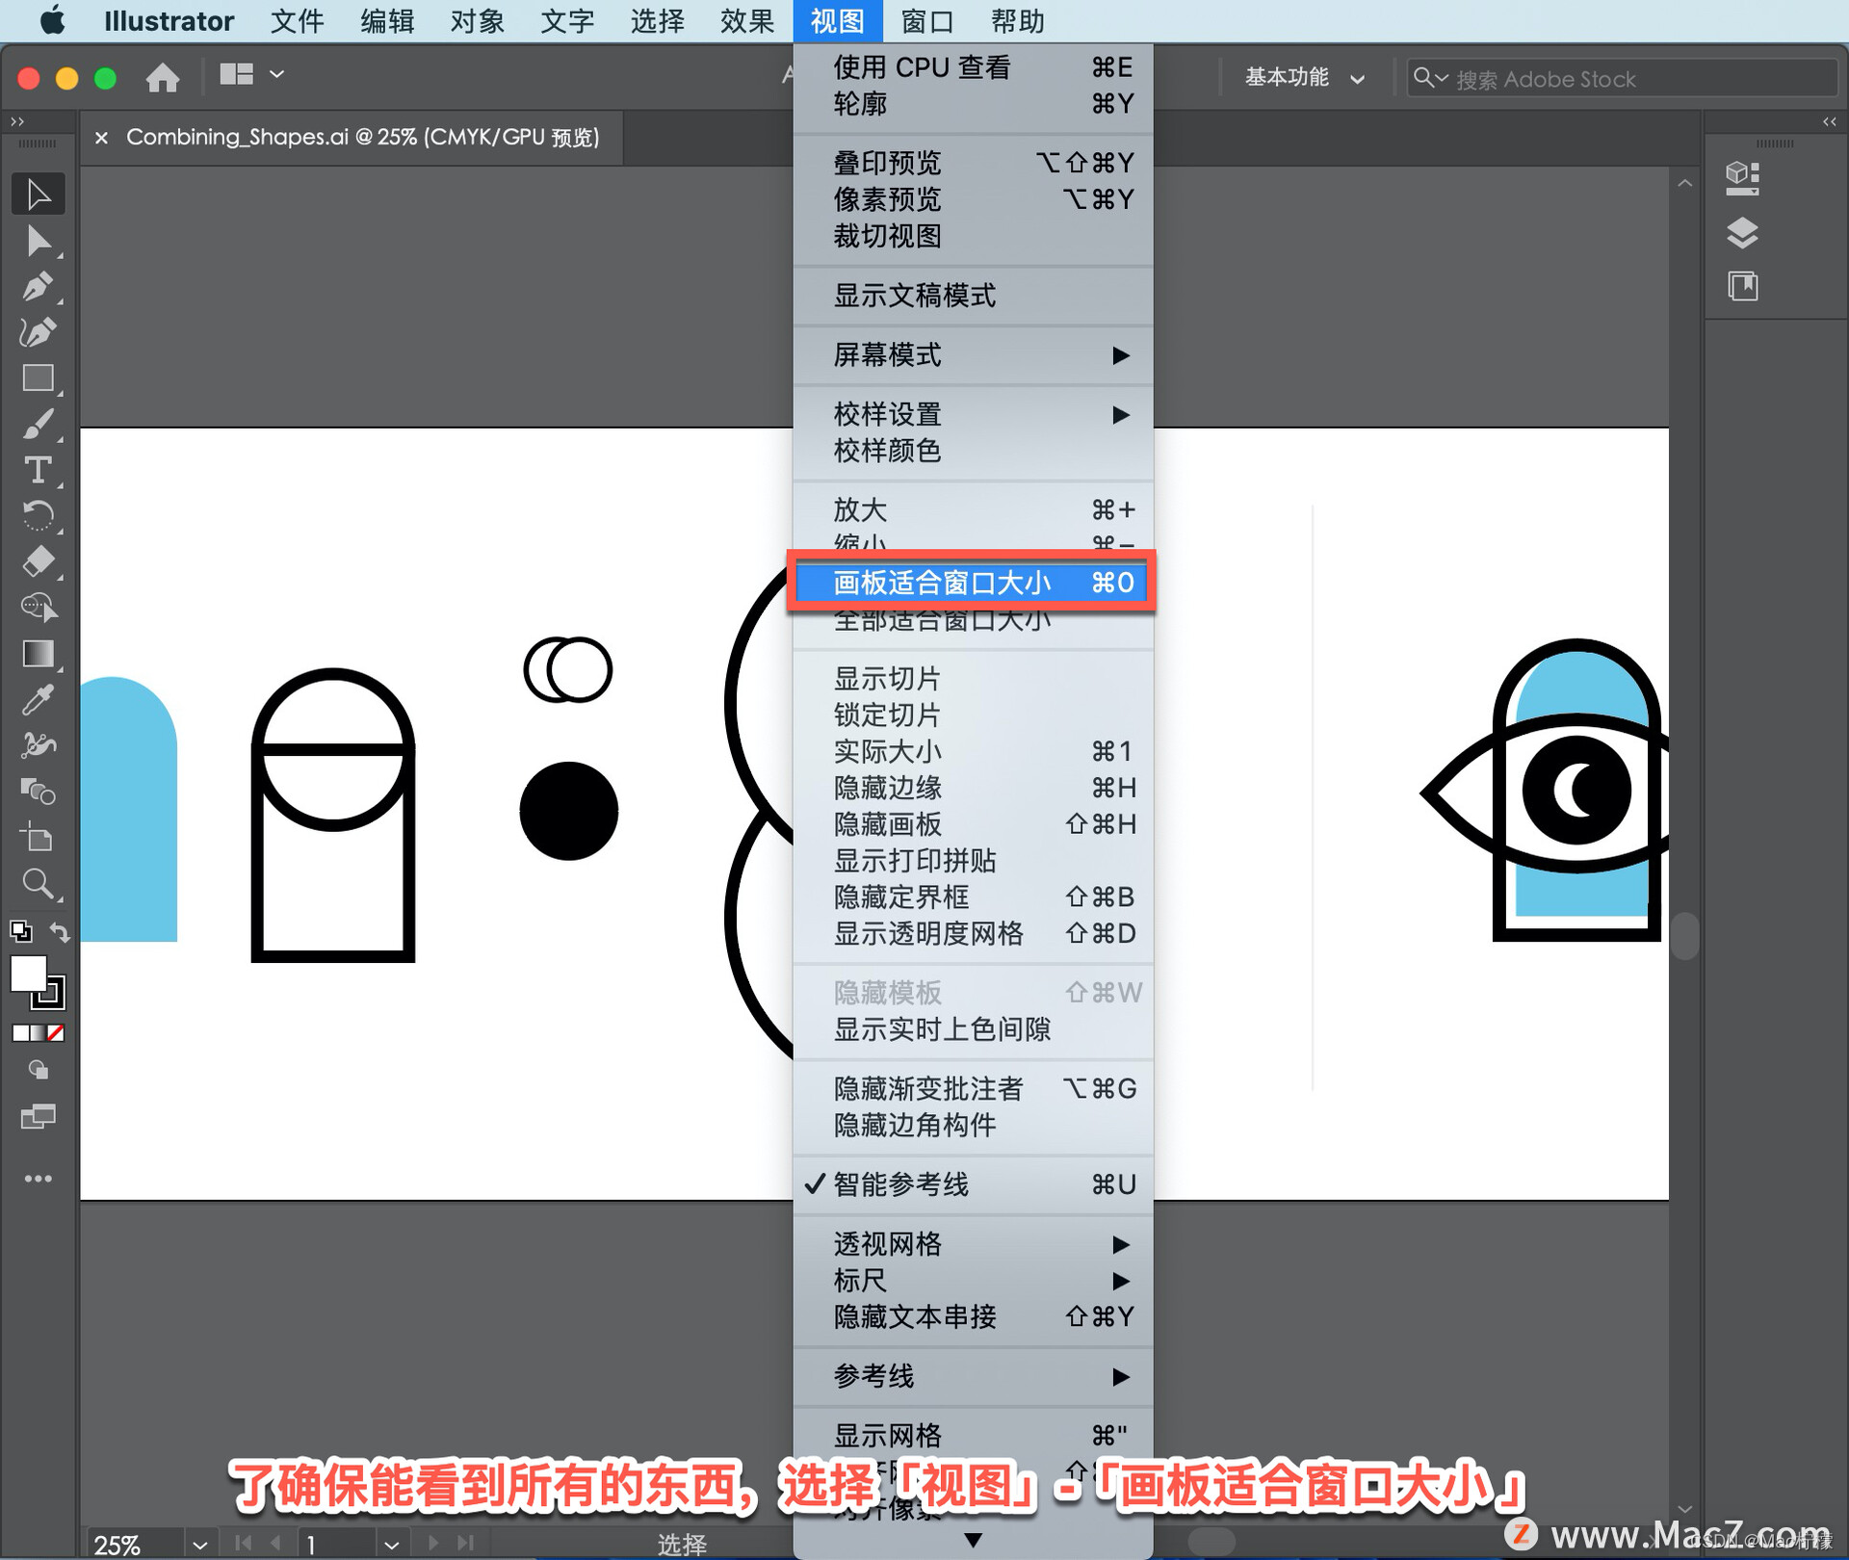Click the white fill color swatch

[x=28, y=973]
